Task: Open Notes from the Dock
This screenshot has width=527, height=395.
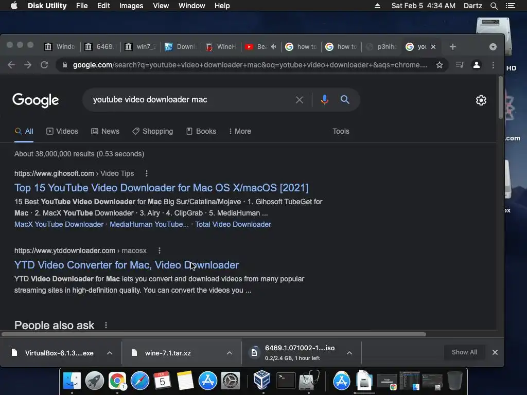Action: [185, 381]
